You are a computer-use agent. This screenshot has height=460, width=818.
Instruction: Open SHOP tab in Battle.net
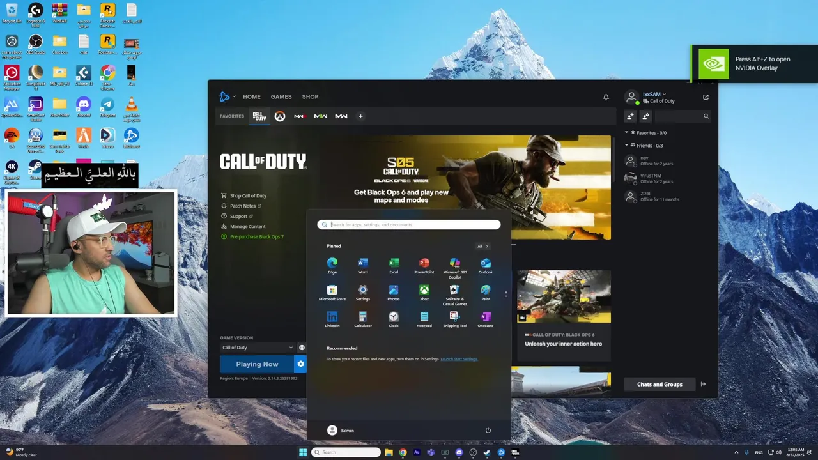[x=310, y=97]
